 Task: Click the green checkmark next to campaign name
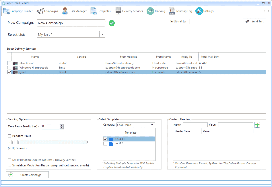pos(112,23)
